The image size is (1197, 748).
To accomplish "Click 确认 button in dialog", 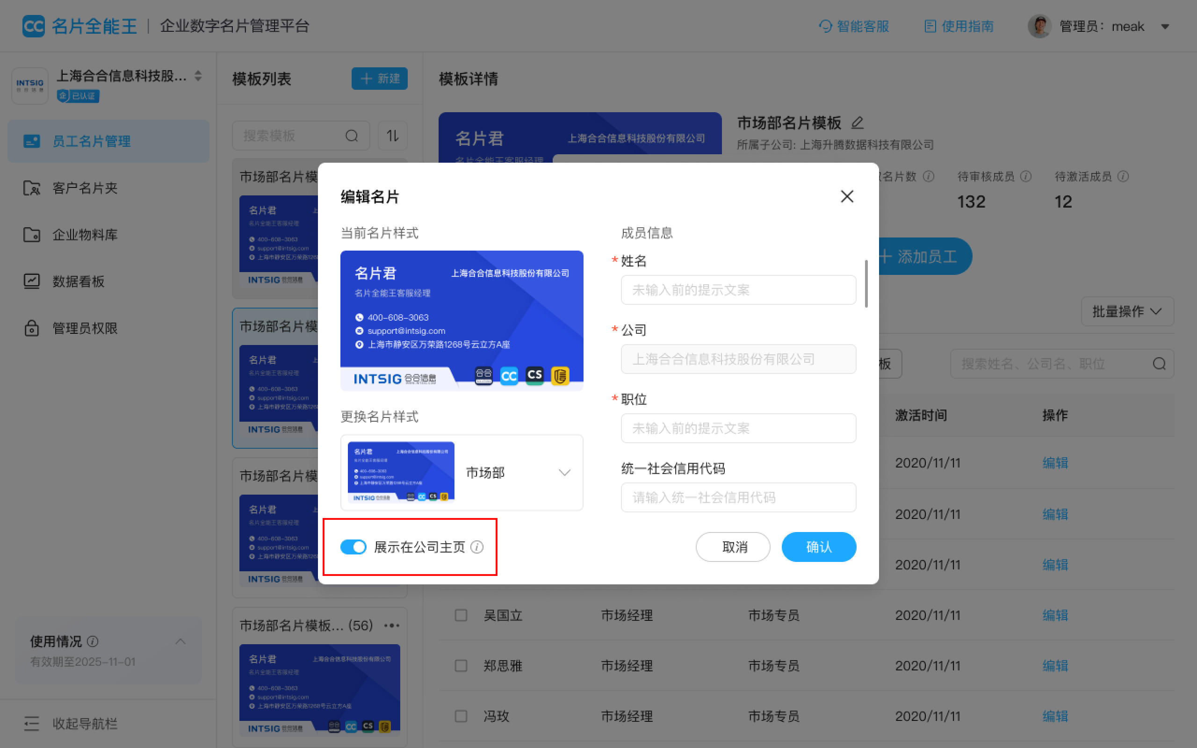I will (819, 547).
